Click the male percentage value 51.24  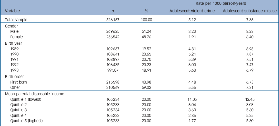(146, 32)
